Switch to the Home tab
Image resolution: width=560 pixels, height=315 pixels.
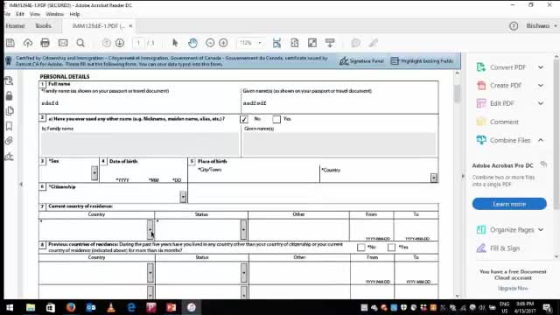[x=16, y=25]
